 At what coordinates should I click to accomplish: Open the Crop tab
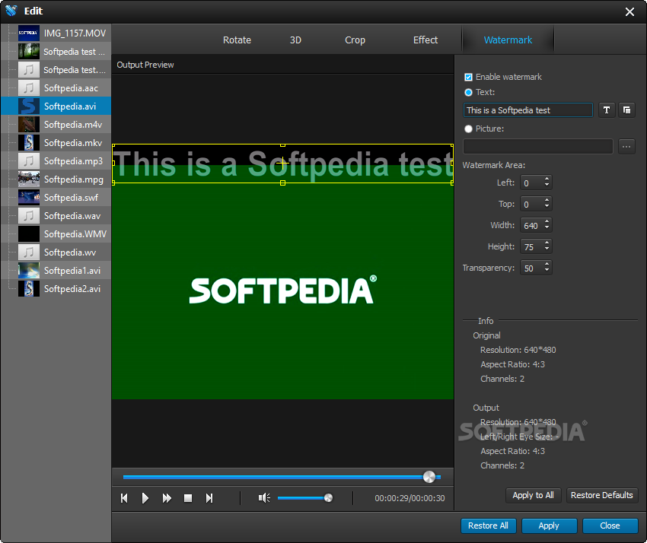tap(355, 40)
